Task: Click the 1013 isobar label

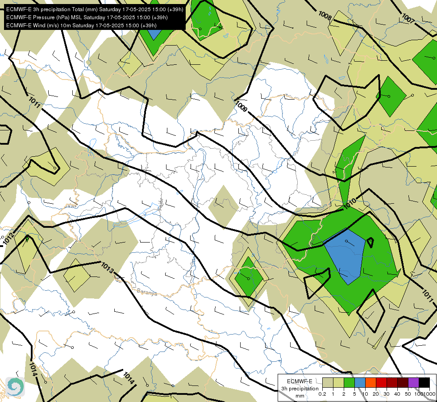Action: (107, 267)
